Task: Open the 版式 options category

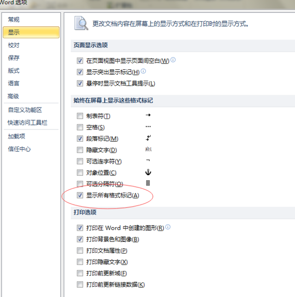Action: 13,71
